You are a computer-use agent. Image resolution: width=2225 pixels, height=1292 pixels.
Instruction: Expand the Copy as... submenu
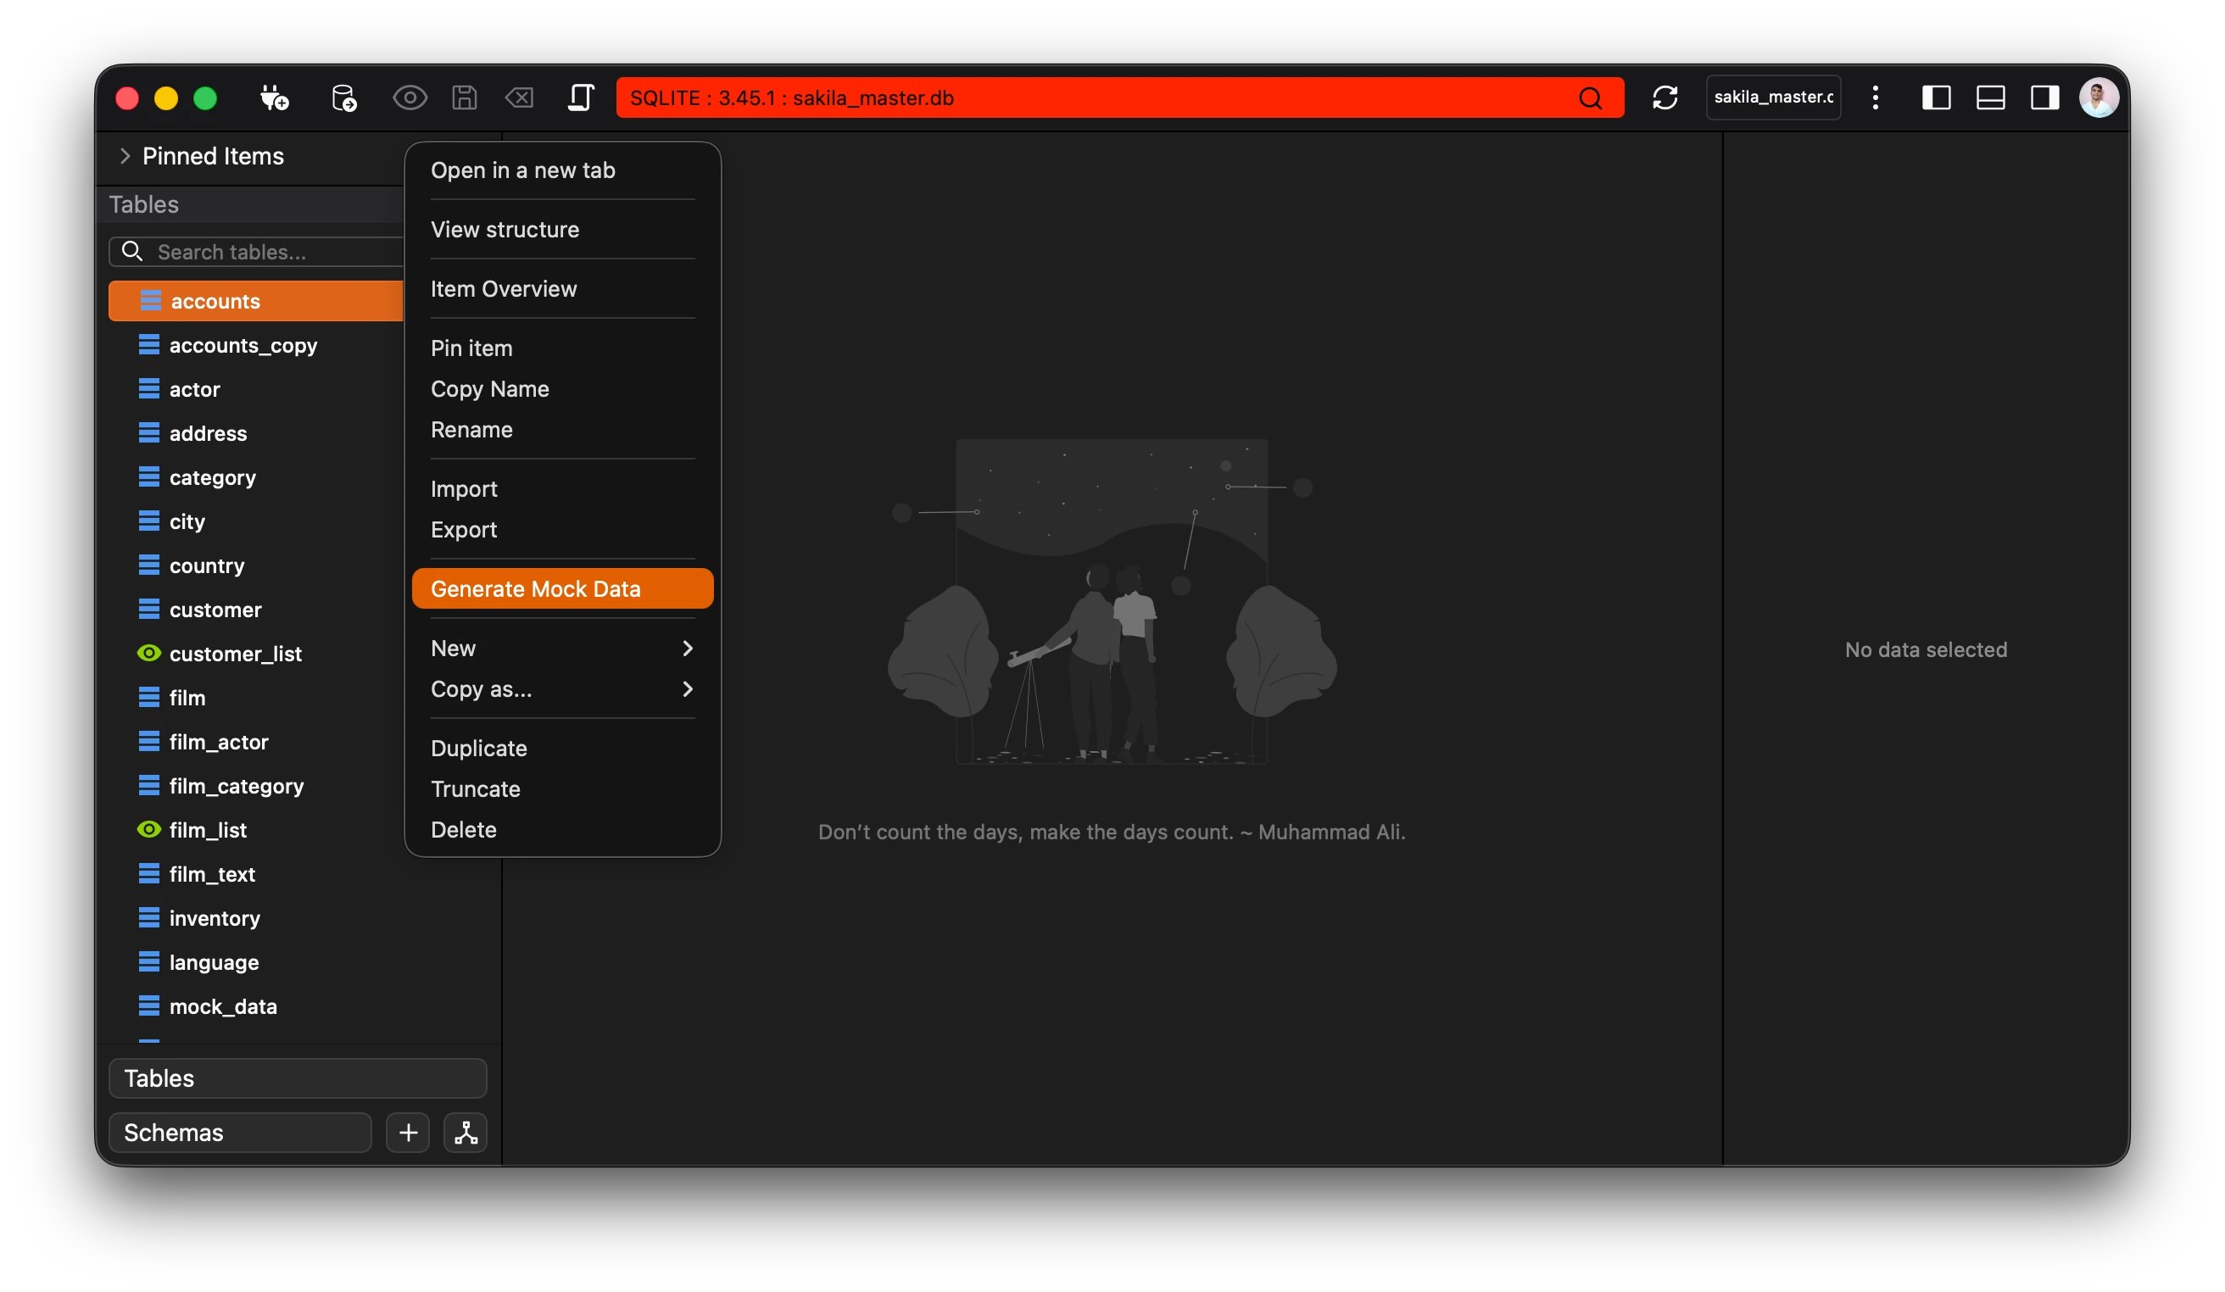click(480, 689)
